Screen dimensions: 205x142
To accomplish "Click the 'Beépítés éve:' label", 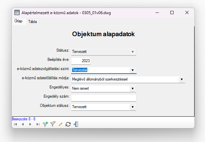I will [58, 59].
